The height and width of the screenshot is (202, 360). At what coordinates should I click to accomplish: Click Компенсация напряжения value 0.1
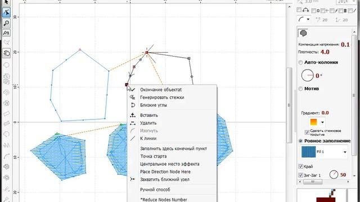tap(345, 44)
